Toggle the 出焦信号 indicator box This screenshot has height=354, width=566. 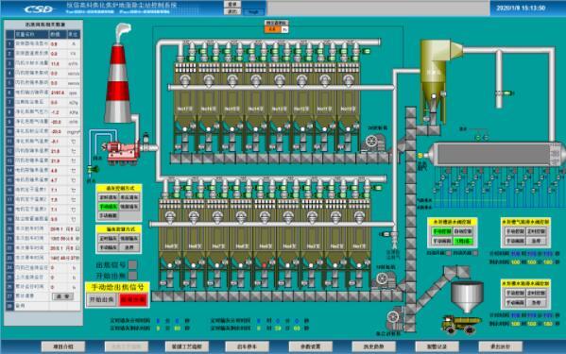(132, 265)
